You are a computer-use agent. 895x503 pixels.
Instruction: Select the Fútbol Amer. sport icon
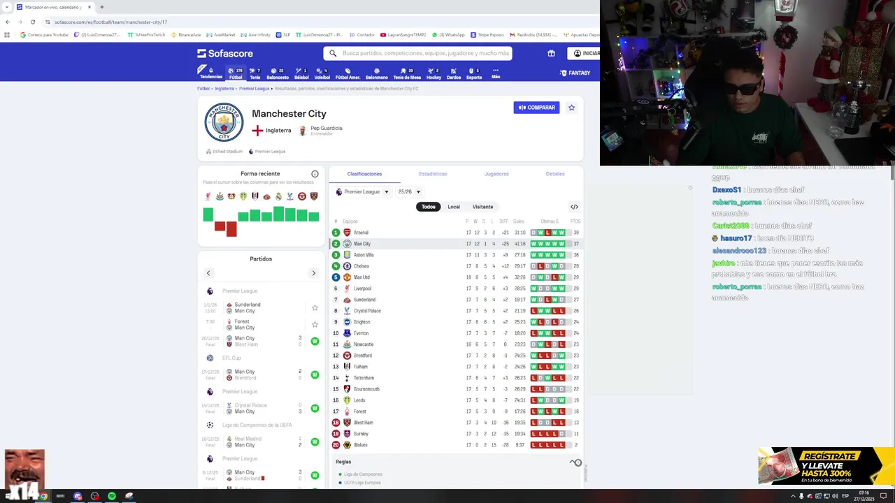click(348, 73)
